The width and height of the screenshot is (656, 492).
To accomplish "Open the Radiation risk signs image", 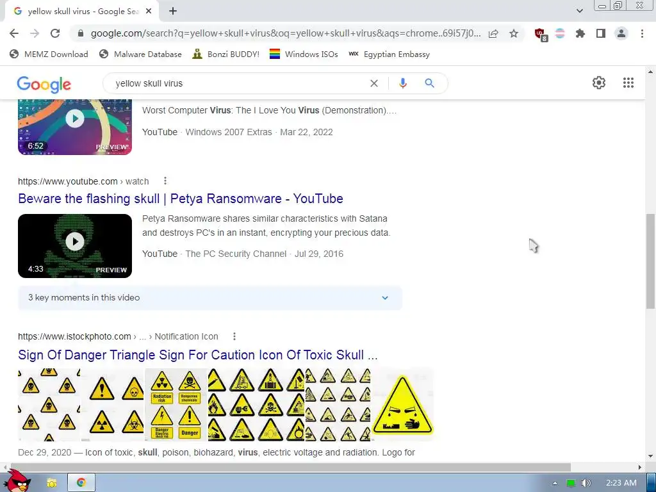I will pos(176,405).
